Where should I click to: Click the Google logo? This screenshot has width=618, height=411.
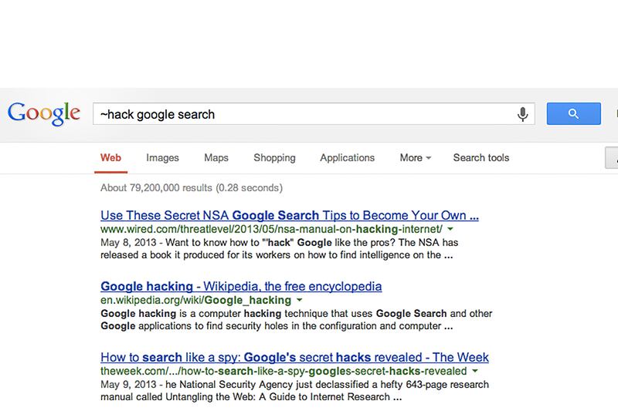[x=44, y=113]
